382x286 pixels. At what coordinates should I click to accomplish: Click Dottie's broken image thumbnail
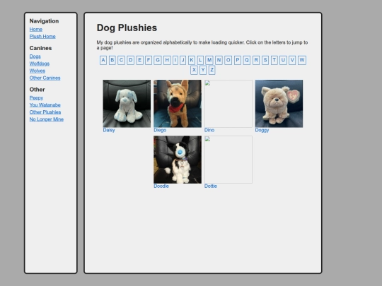coord(228,160)
